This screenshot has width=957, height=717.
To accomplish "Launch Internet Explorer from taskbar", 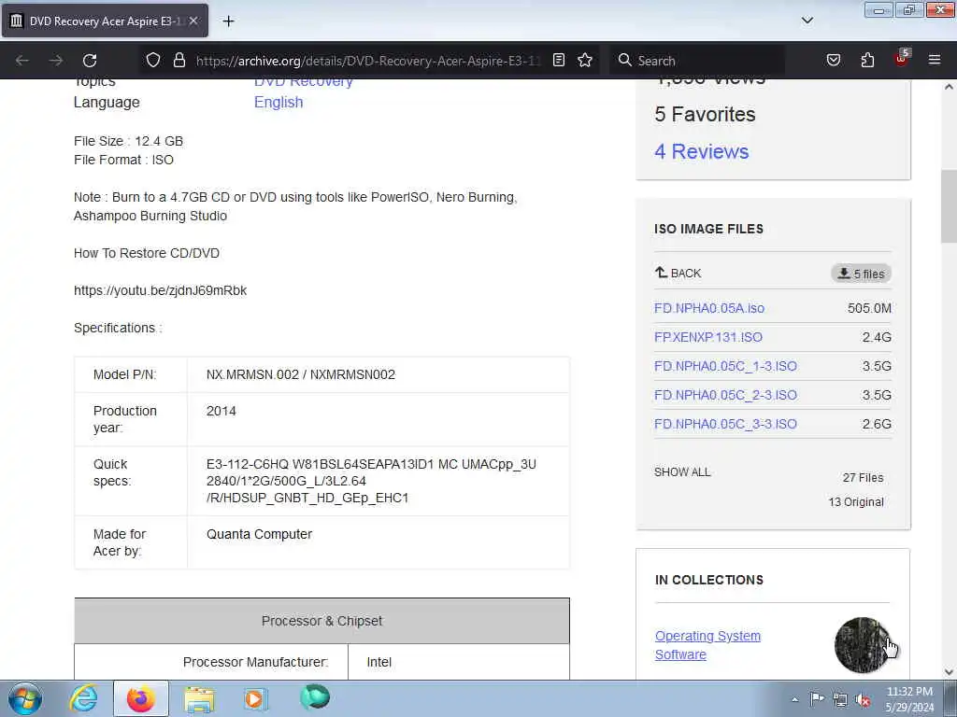I will pos(83,698).
